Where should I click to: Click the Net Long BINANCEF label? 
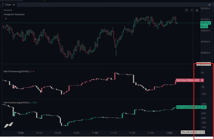click(188, 107)
